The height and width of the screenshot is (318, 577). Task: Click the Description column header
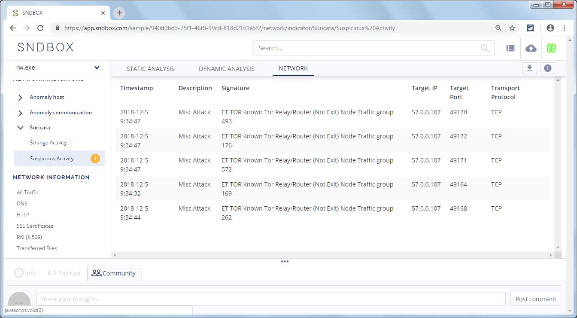click(x=195, y=88)
